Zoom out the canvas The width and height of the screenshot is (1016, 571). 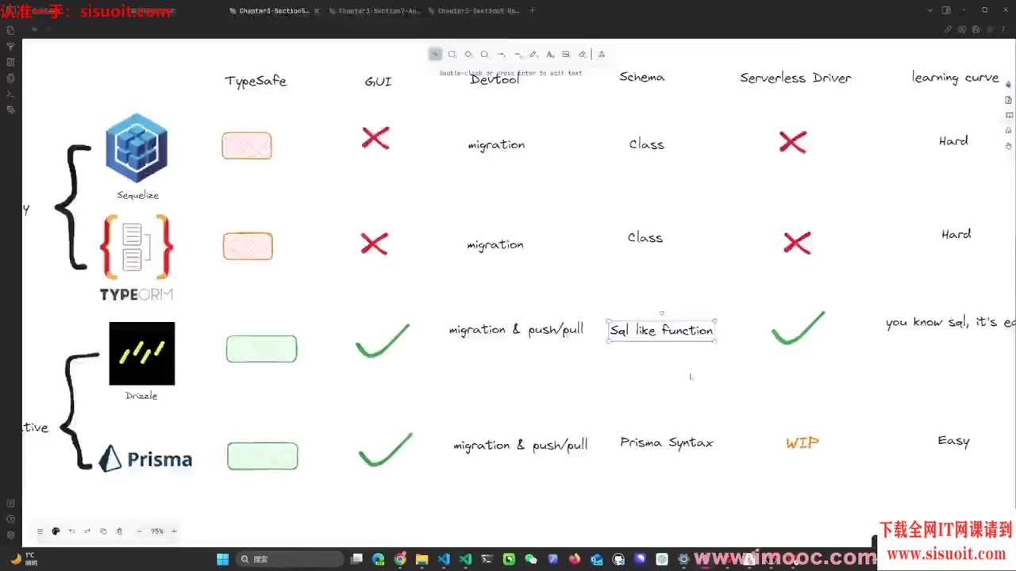140,531
